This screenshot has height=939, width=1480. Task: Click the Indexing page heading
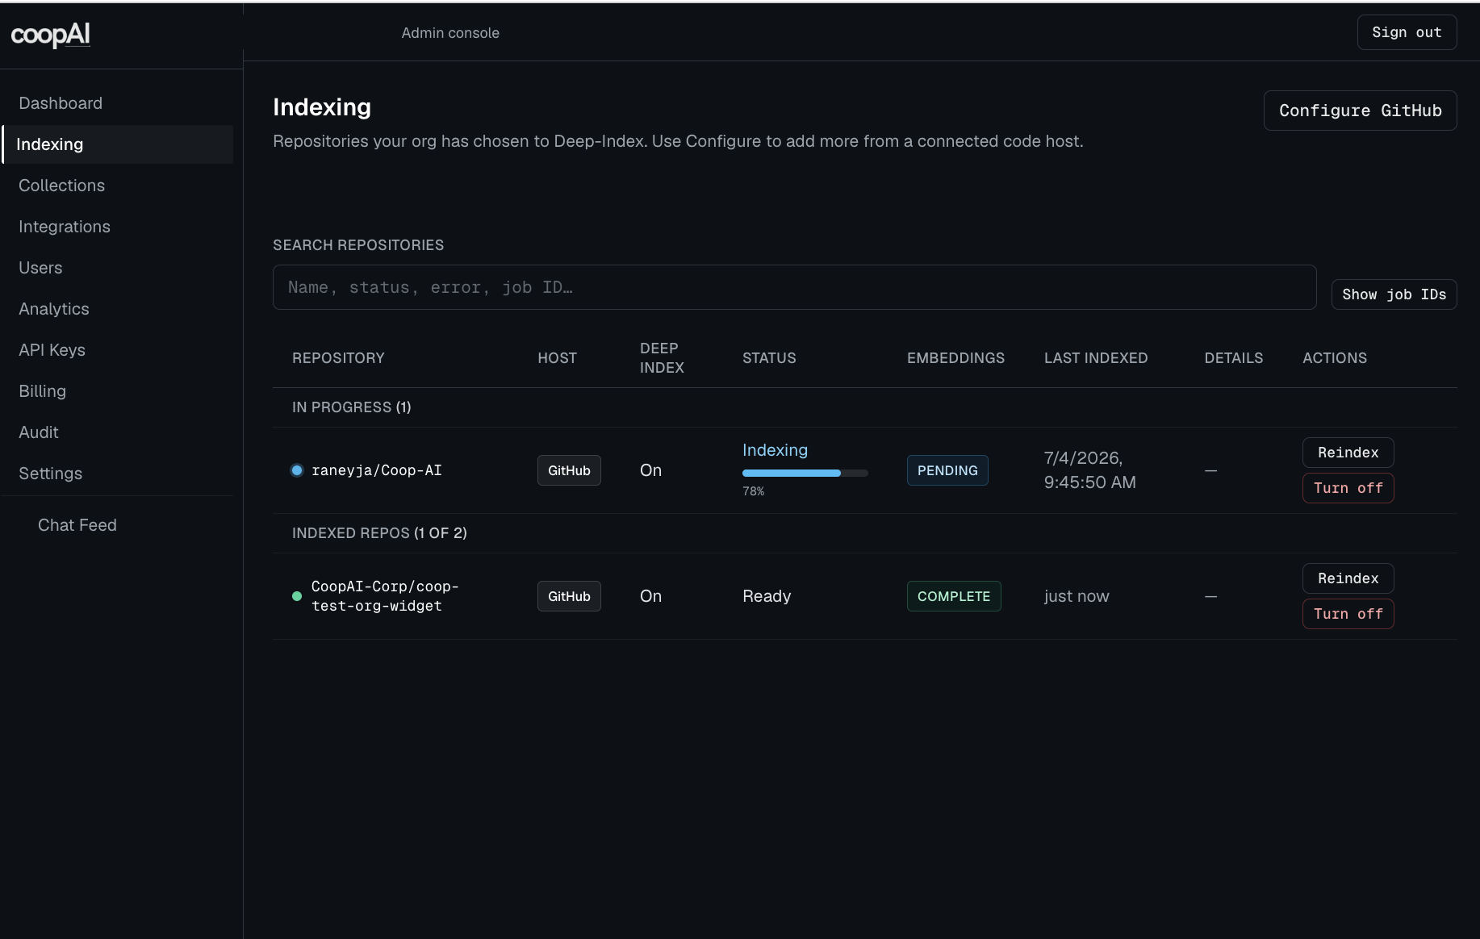tap(322, 107)
